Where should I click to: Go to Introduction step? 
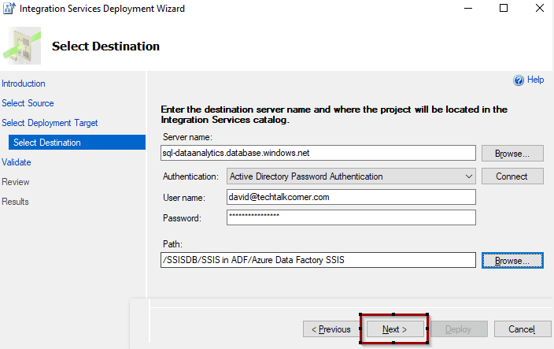(x=24, y=84)
